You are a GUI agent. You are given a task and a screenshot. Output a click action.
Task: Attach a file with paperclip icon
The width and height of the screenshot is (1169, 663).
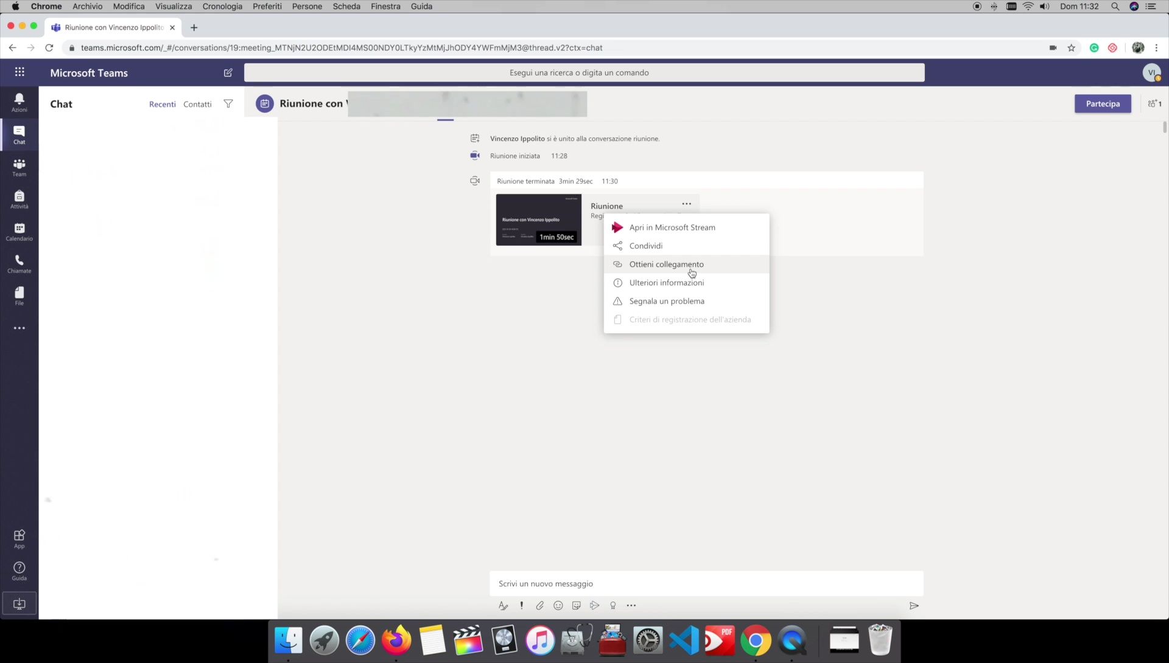click(540, 606)
